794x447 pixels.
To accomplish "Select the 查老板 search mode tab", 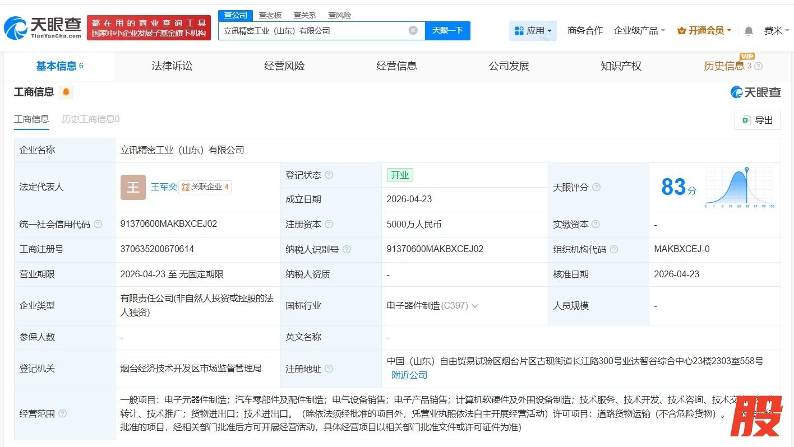I will point(270,15).
